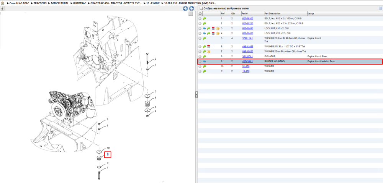Open 'QUADTRAC 450 - TRACTOR - MY17' breadcrumb
383x183 pixels.
tap(116, 3)
